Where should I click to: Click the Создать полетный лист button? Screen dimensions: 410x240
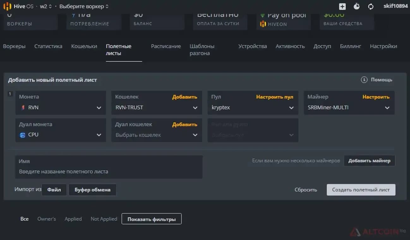point(361,190)
